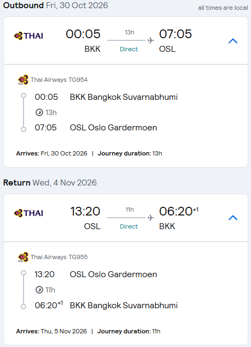The image size is (251, 347).
Task: Click the THAI logo in return summary
Action: (28, 213)
